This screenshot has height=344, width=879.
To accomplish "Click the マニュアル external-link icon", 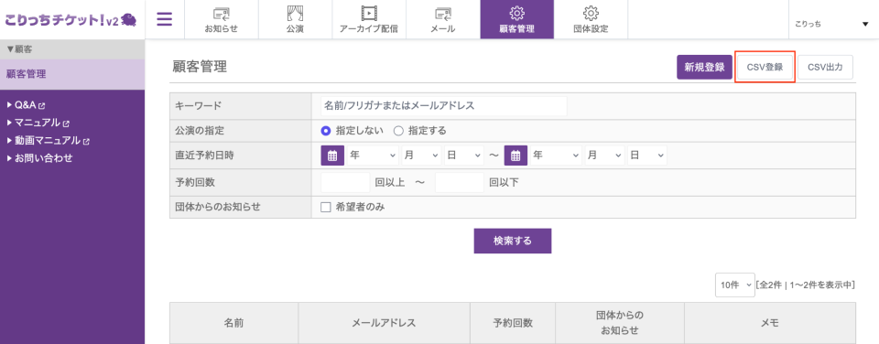I will 67,124.
